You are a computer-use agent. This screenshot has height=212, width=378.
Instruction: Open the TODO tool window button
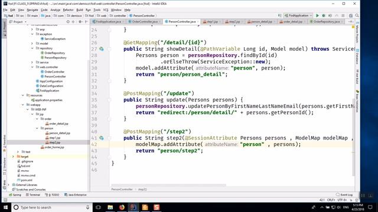tap(52, 195)
